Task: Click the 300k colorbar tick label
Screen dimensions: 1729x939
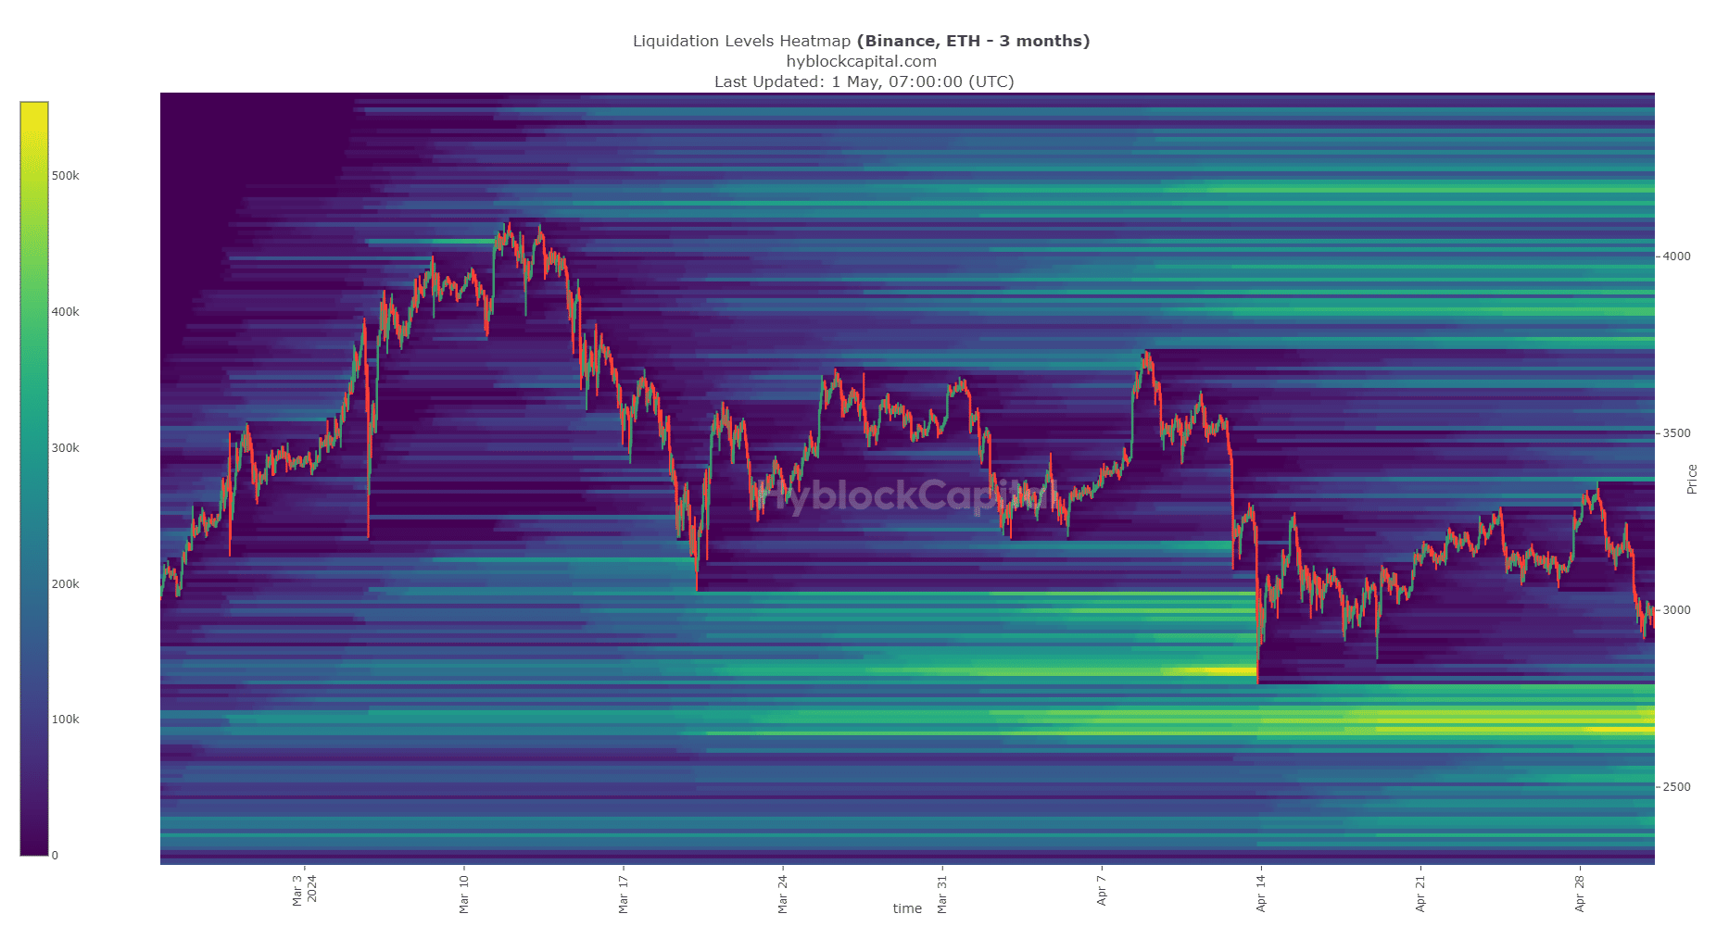Action: 65,448
